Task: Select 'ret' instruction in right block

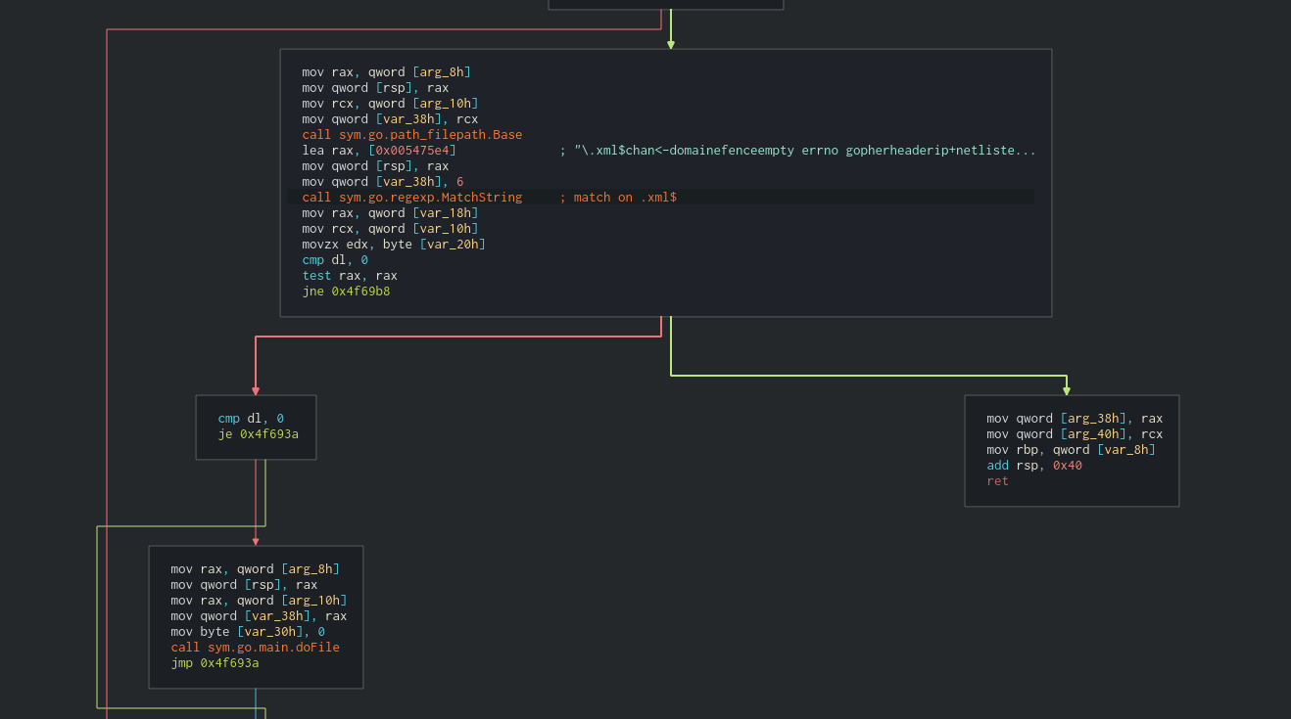Action: [997, 481]
